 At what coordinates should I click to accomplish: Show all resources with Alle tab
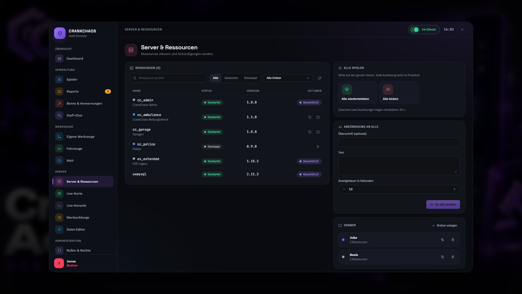click(x=216, y=78)
